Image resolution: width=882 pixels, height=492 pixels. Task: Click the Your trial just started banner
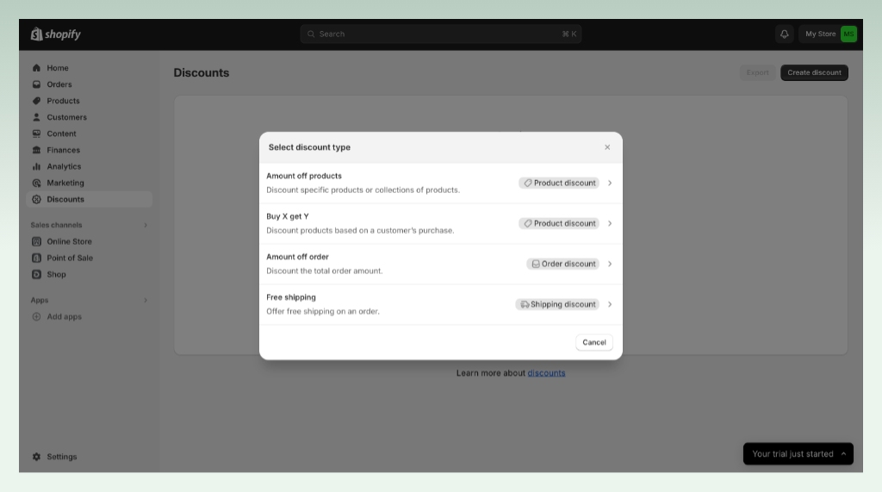pos(798,454)
